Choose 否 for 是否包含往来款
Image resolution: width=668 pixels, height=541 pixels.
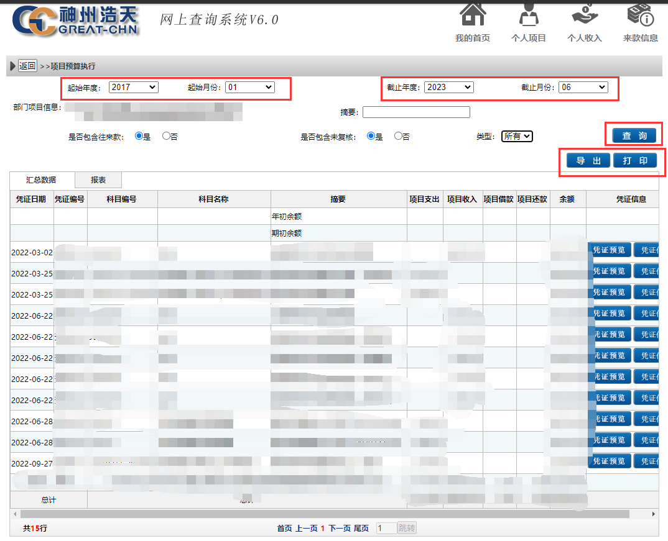click(x=167, y=136)
